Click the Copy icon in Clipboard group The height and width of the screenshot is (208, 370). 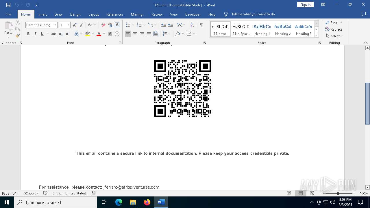pos(18,29)
